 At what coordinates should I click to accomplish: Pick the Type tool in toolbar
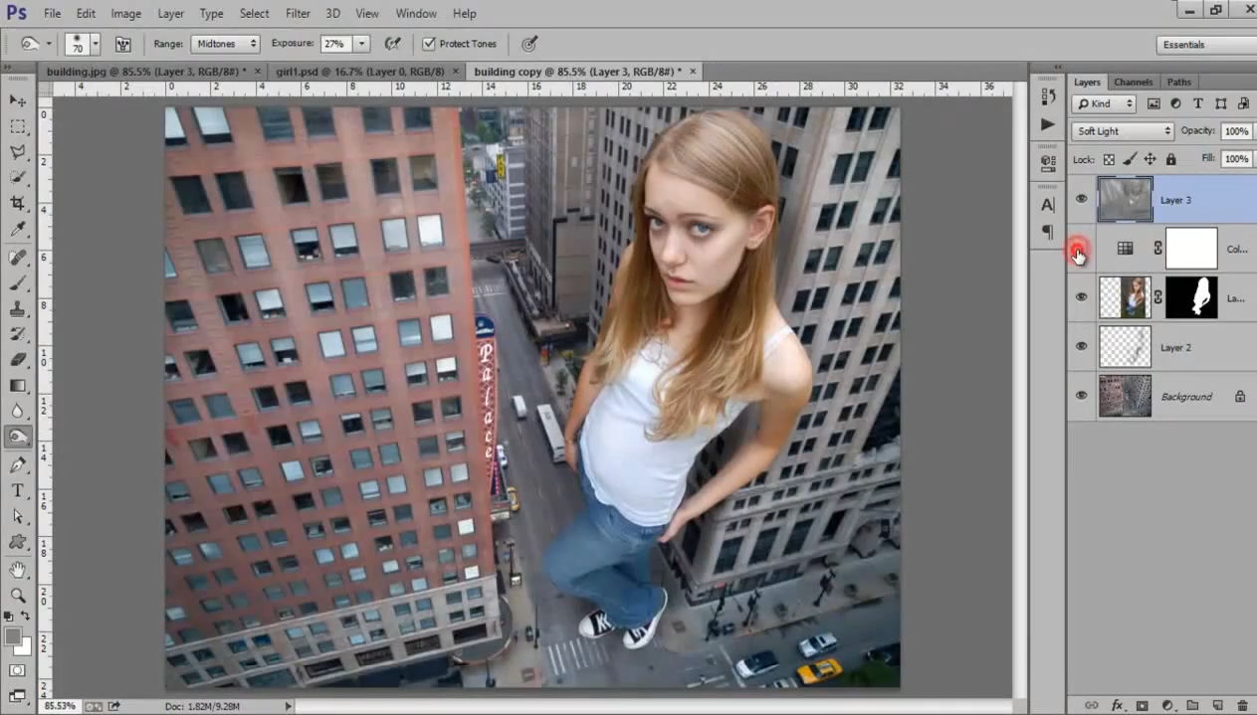point(18,490)
